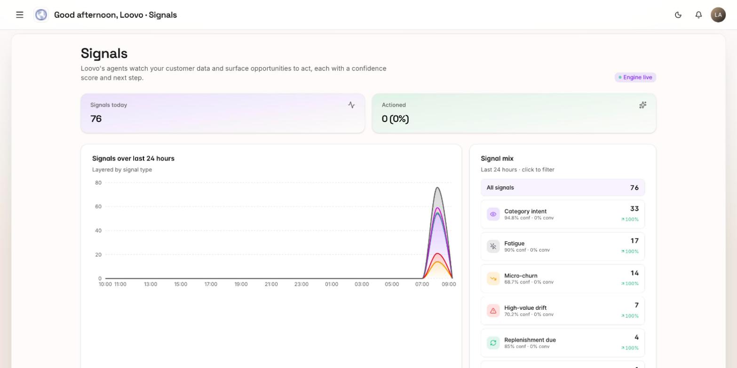Click the Actioned value 0 (0%)

(x=395, y=119)
